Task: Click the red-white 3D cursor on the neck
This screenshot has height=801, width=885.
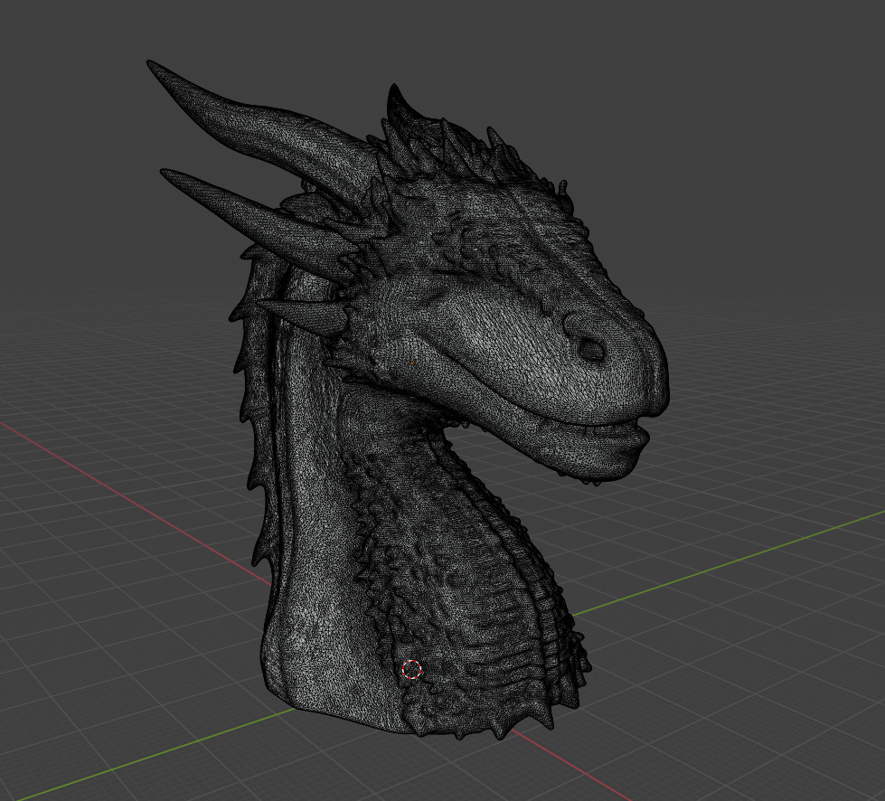Action: click(411, 669)
